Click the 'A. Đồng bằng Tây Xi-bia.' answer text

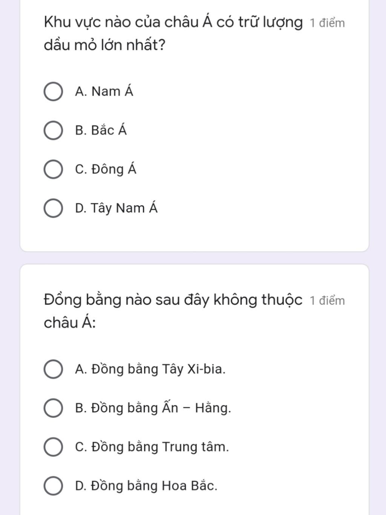coord(150,369)
